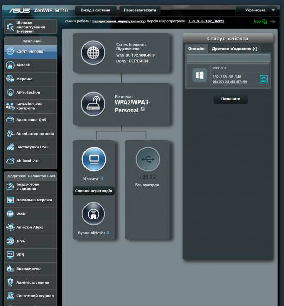Image resolution: width=284 pixels, height=306 pixels.
Task: Click the ASUS logo
Action: coord(19,10)
